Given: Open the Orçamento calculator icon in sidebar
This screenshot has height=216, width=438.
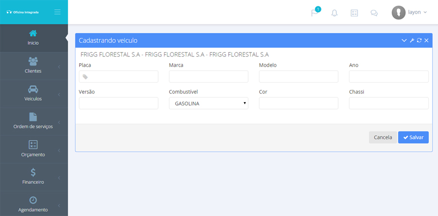Looking at the screenshot, I should 33,144.
